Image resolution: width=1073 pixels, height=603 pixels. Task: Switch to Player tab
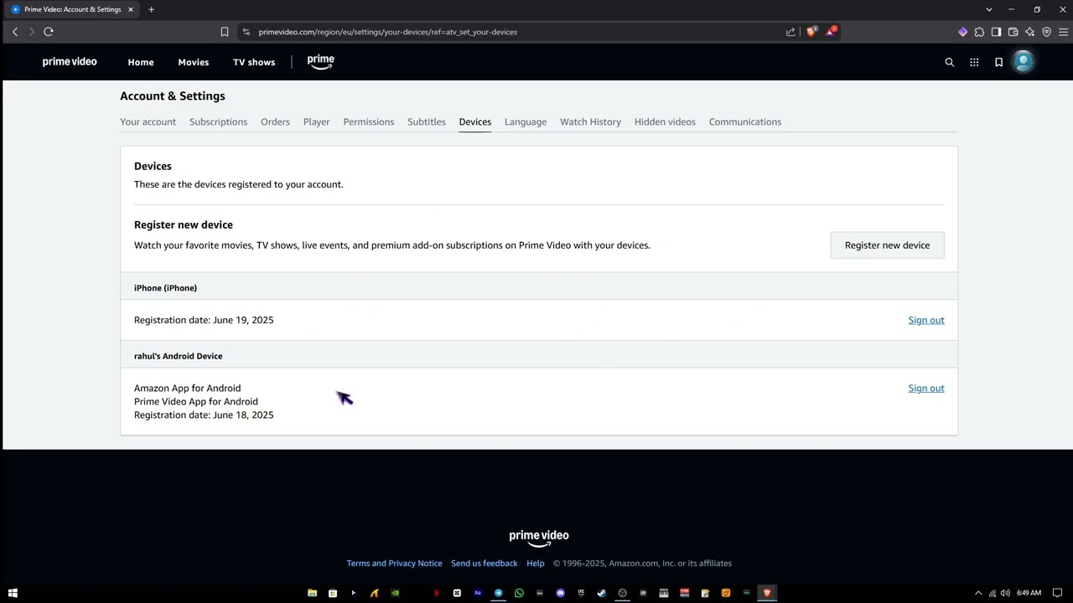pos(316,121)
